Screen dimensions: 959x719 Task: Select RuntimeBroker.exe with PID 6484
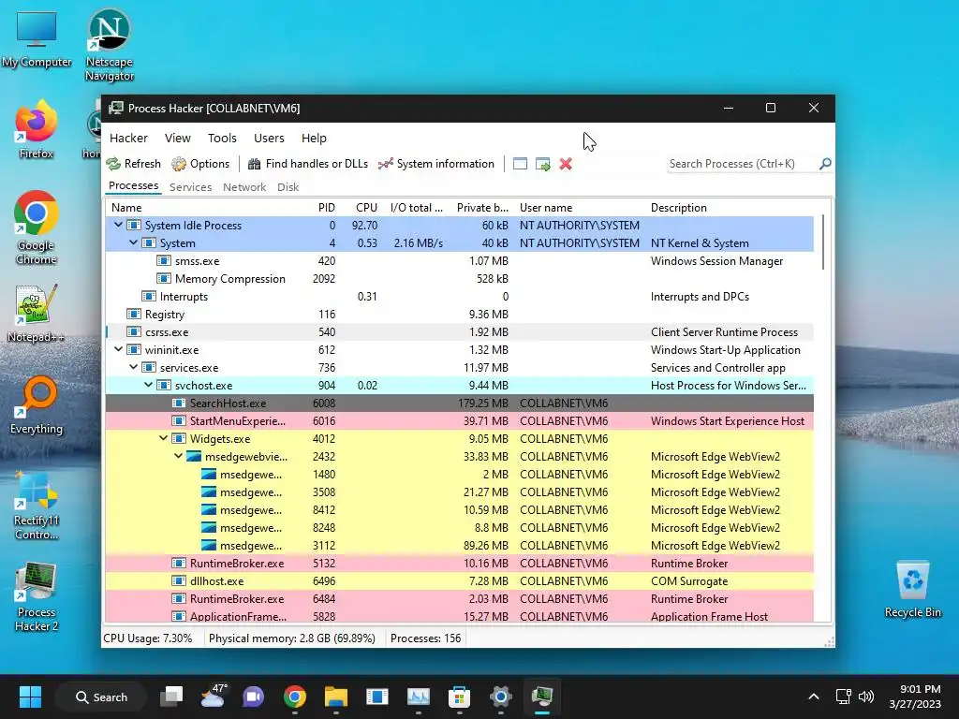460,598
